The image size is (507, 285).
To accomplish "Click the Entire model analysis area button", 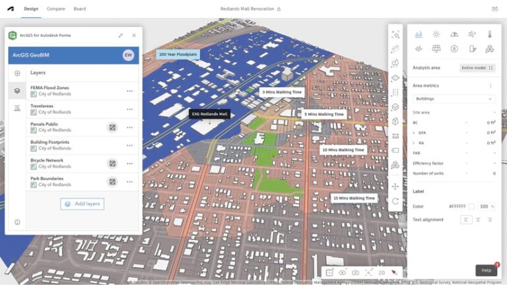I will pyautogui.click(x=477, y=68).
